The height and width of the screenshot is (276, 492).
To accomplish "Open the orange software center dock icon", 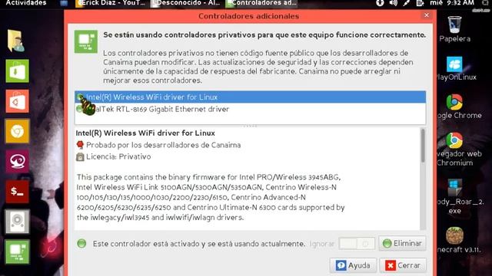I will pos(17,101).
